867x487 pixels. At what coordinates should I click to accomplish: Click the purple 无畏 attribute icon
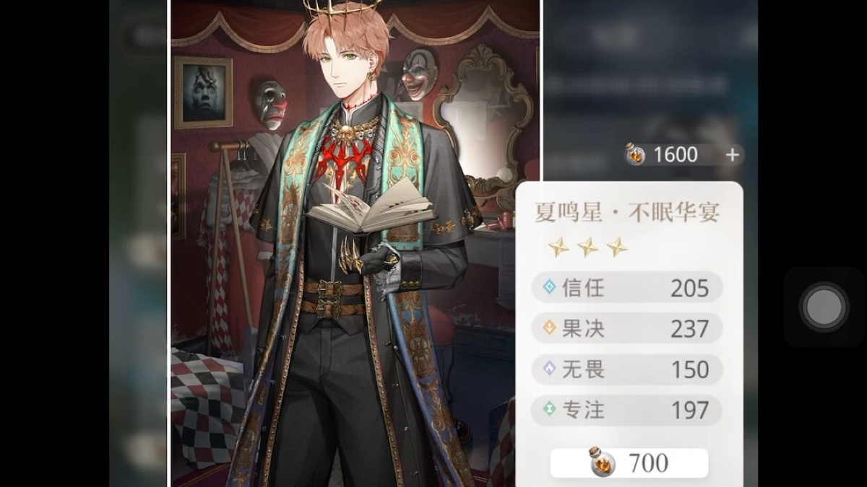[x=550, y=369]
